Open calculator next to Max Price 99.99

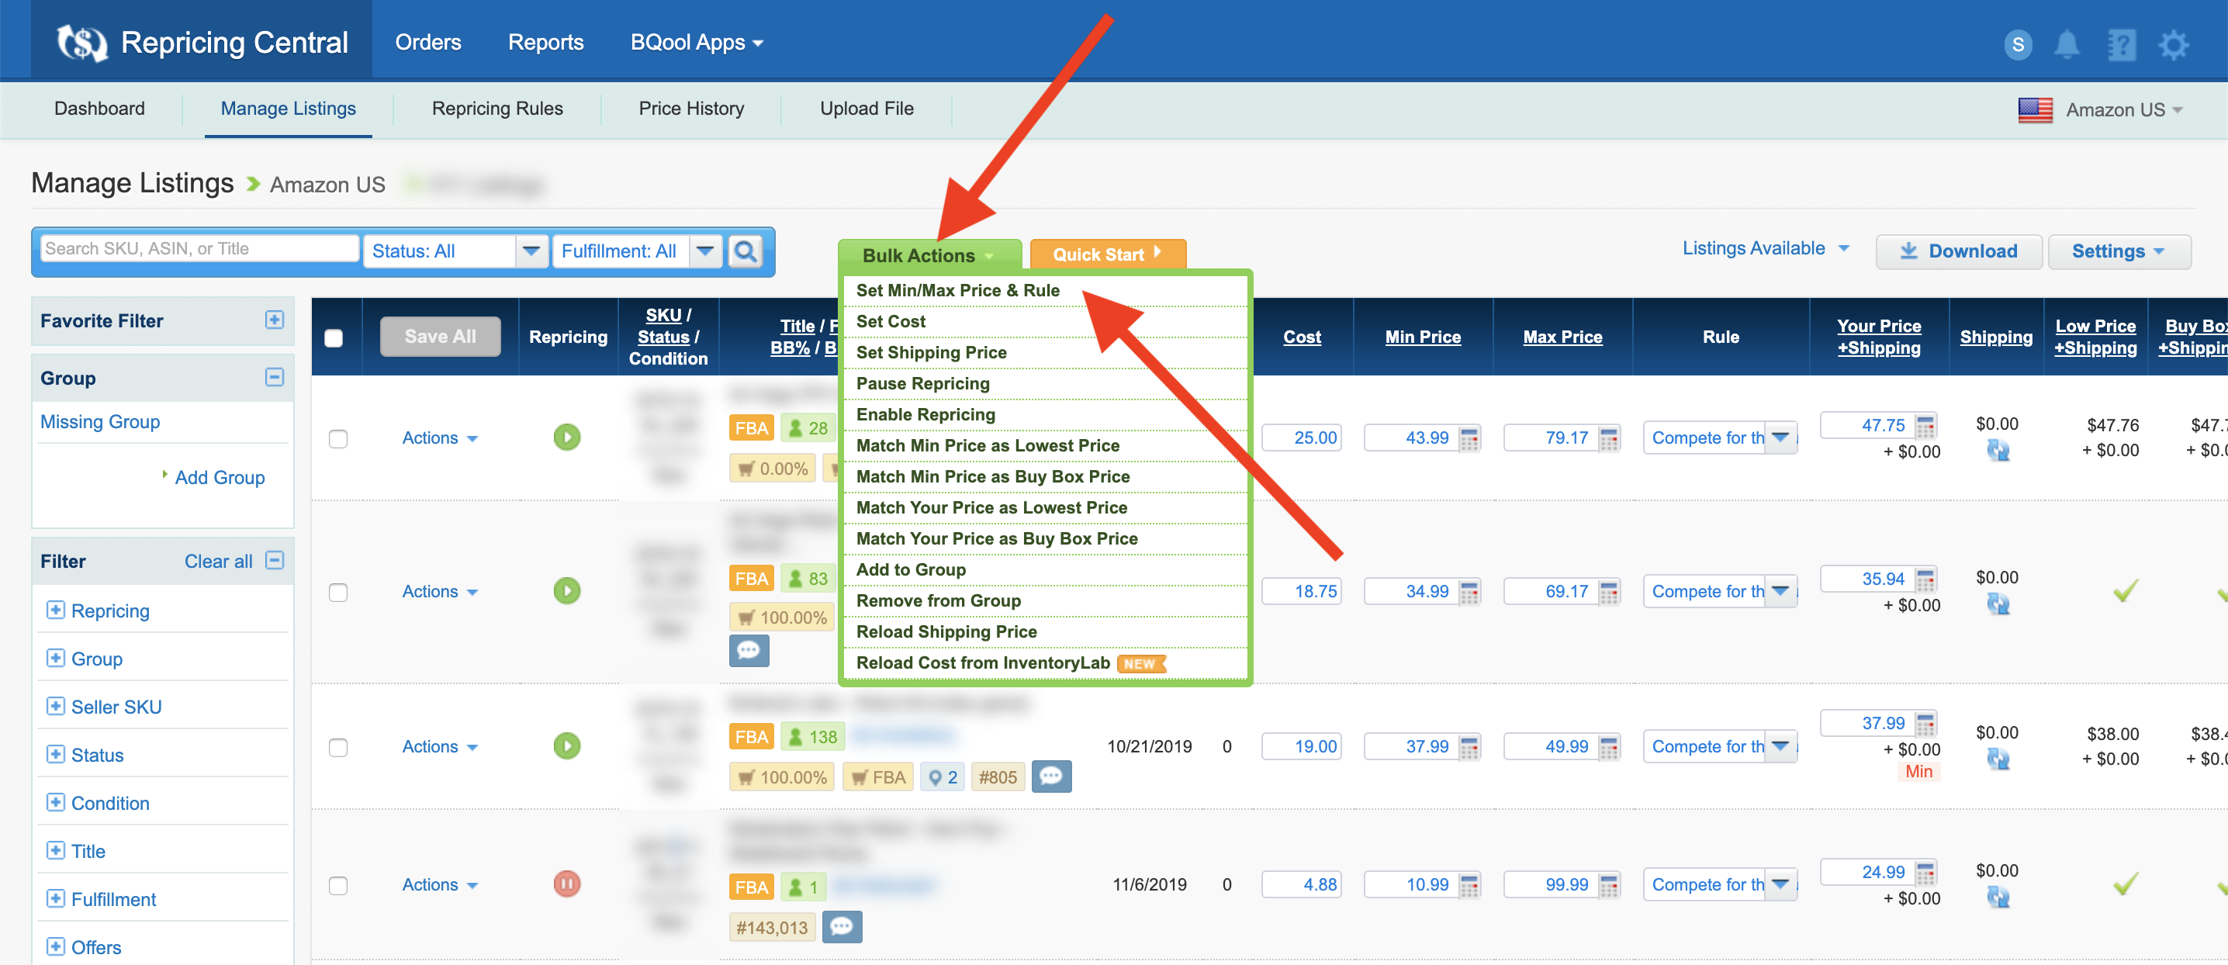point(1609,885)
